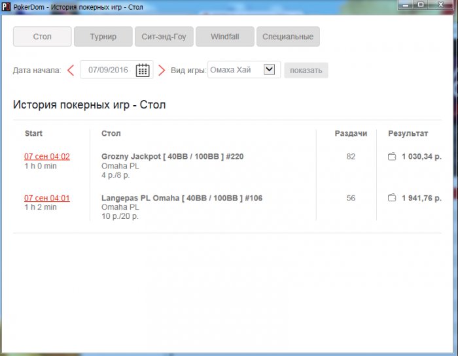Open the Омаха Хай game type combo box
This screenshot has width=458, height=356.
(x=244, y=70)
